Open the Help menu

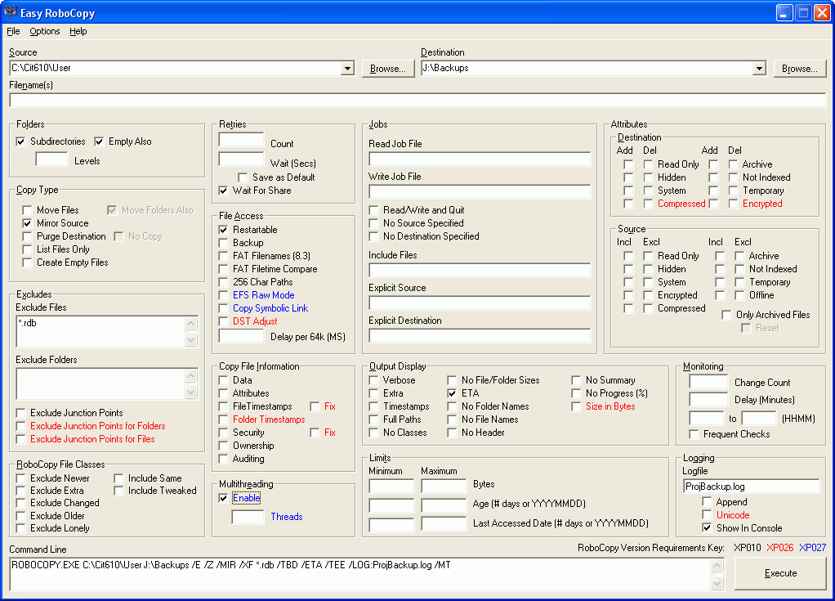(78, 31)
